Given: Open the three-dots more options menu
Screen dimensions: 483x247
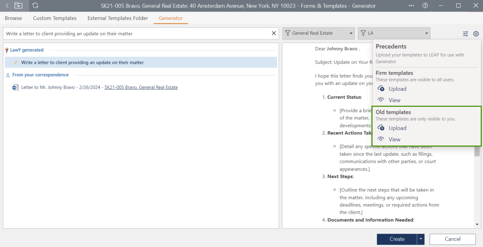Looking at the screenshot, I should 411,6.
